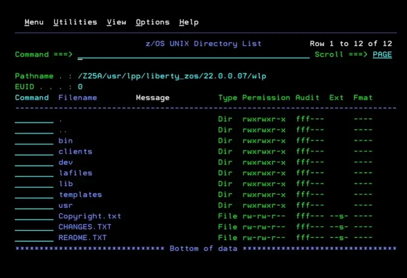
Task: Select the lib directory name
Action: point(66,184)
